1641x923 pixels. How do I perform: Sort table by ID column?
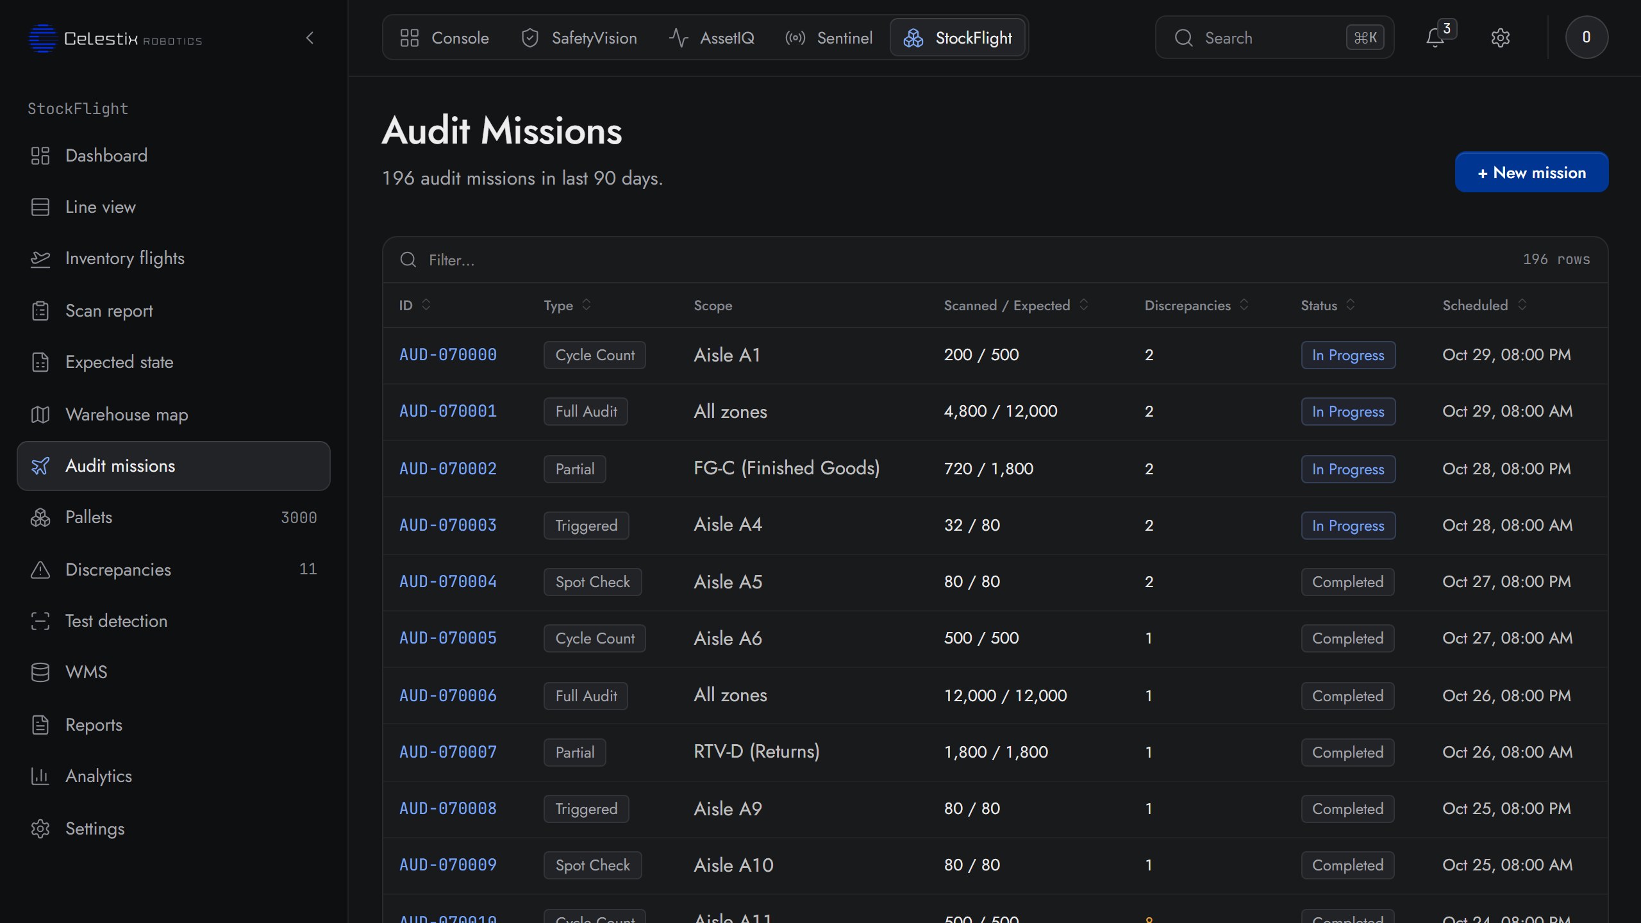click(415, 305)
